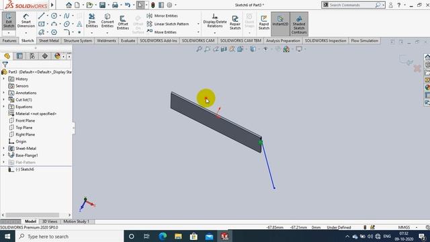Switch to the Motion Study 1 tab
Viewport: 430px width, 242px height.
(x=76, y=221)
